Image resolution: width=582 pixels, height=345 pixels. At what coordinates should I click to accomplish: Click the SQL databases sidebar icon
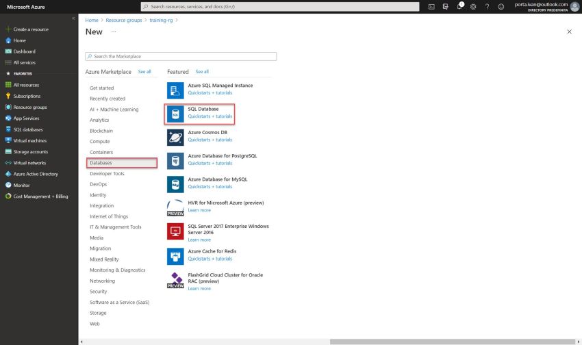8,129
